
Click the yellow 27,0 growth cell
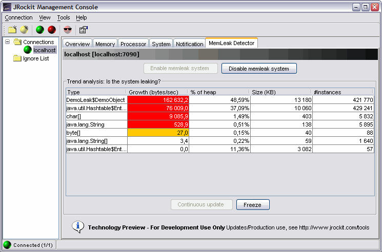[x=158, y=133]
